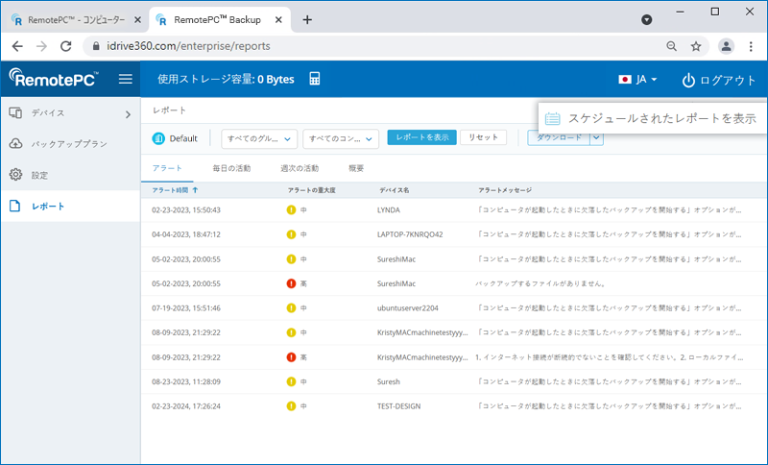Click the RemotePC logo
This screenshot has width=768, height=465.
(x=54, y=78)
